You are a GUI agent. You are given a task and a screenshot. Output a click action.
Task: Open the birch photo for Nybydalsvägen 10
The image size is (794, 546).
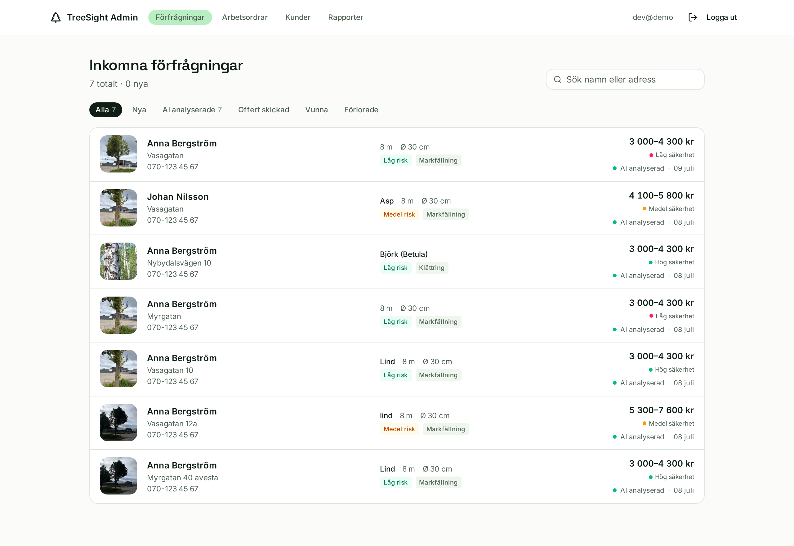point(118,262)
